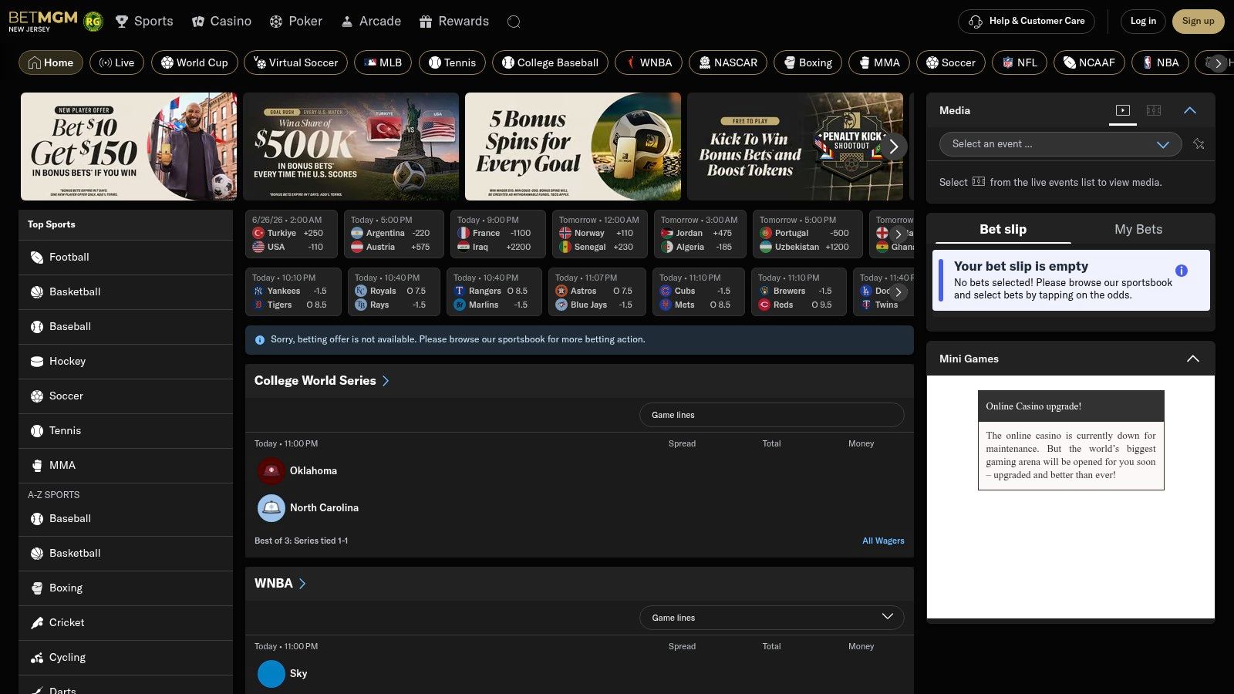Screen dimensions: 1234x694
Task: Open the Select an event dropdown
Action: (x=1060, y=144)
